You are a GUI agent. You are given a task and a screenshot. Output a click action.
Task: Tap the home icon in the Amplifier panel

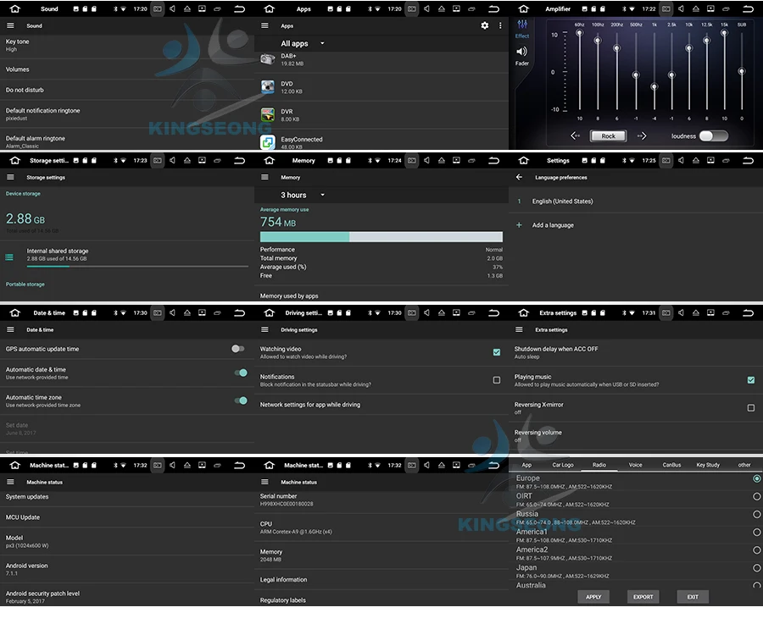click(x=524, y=8)
